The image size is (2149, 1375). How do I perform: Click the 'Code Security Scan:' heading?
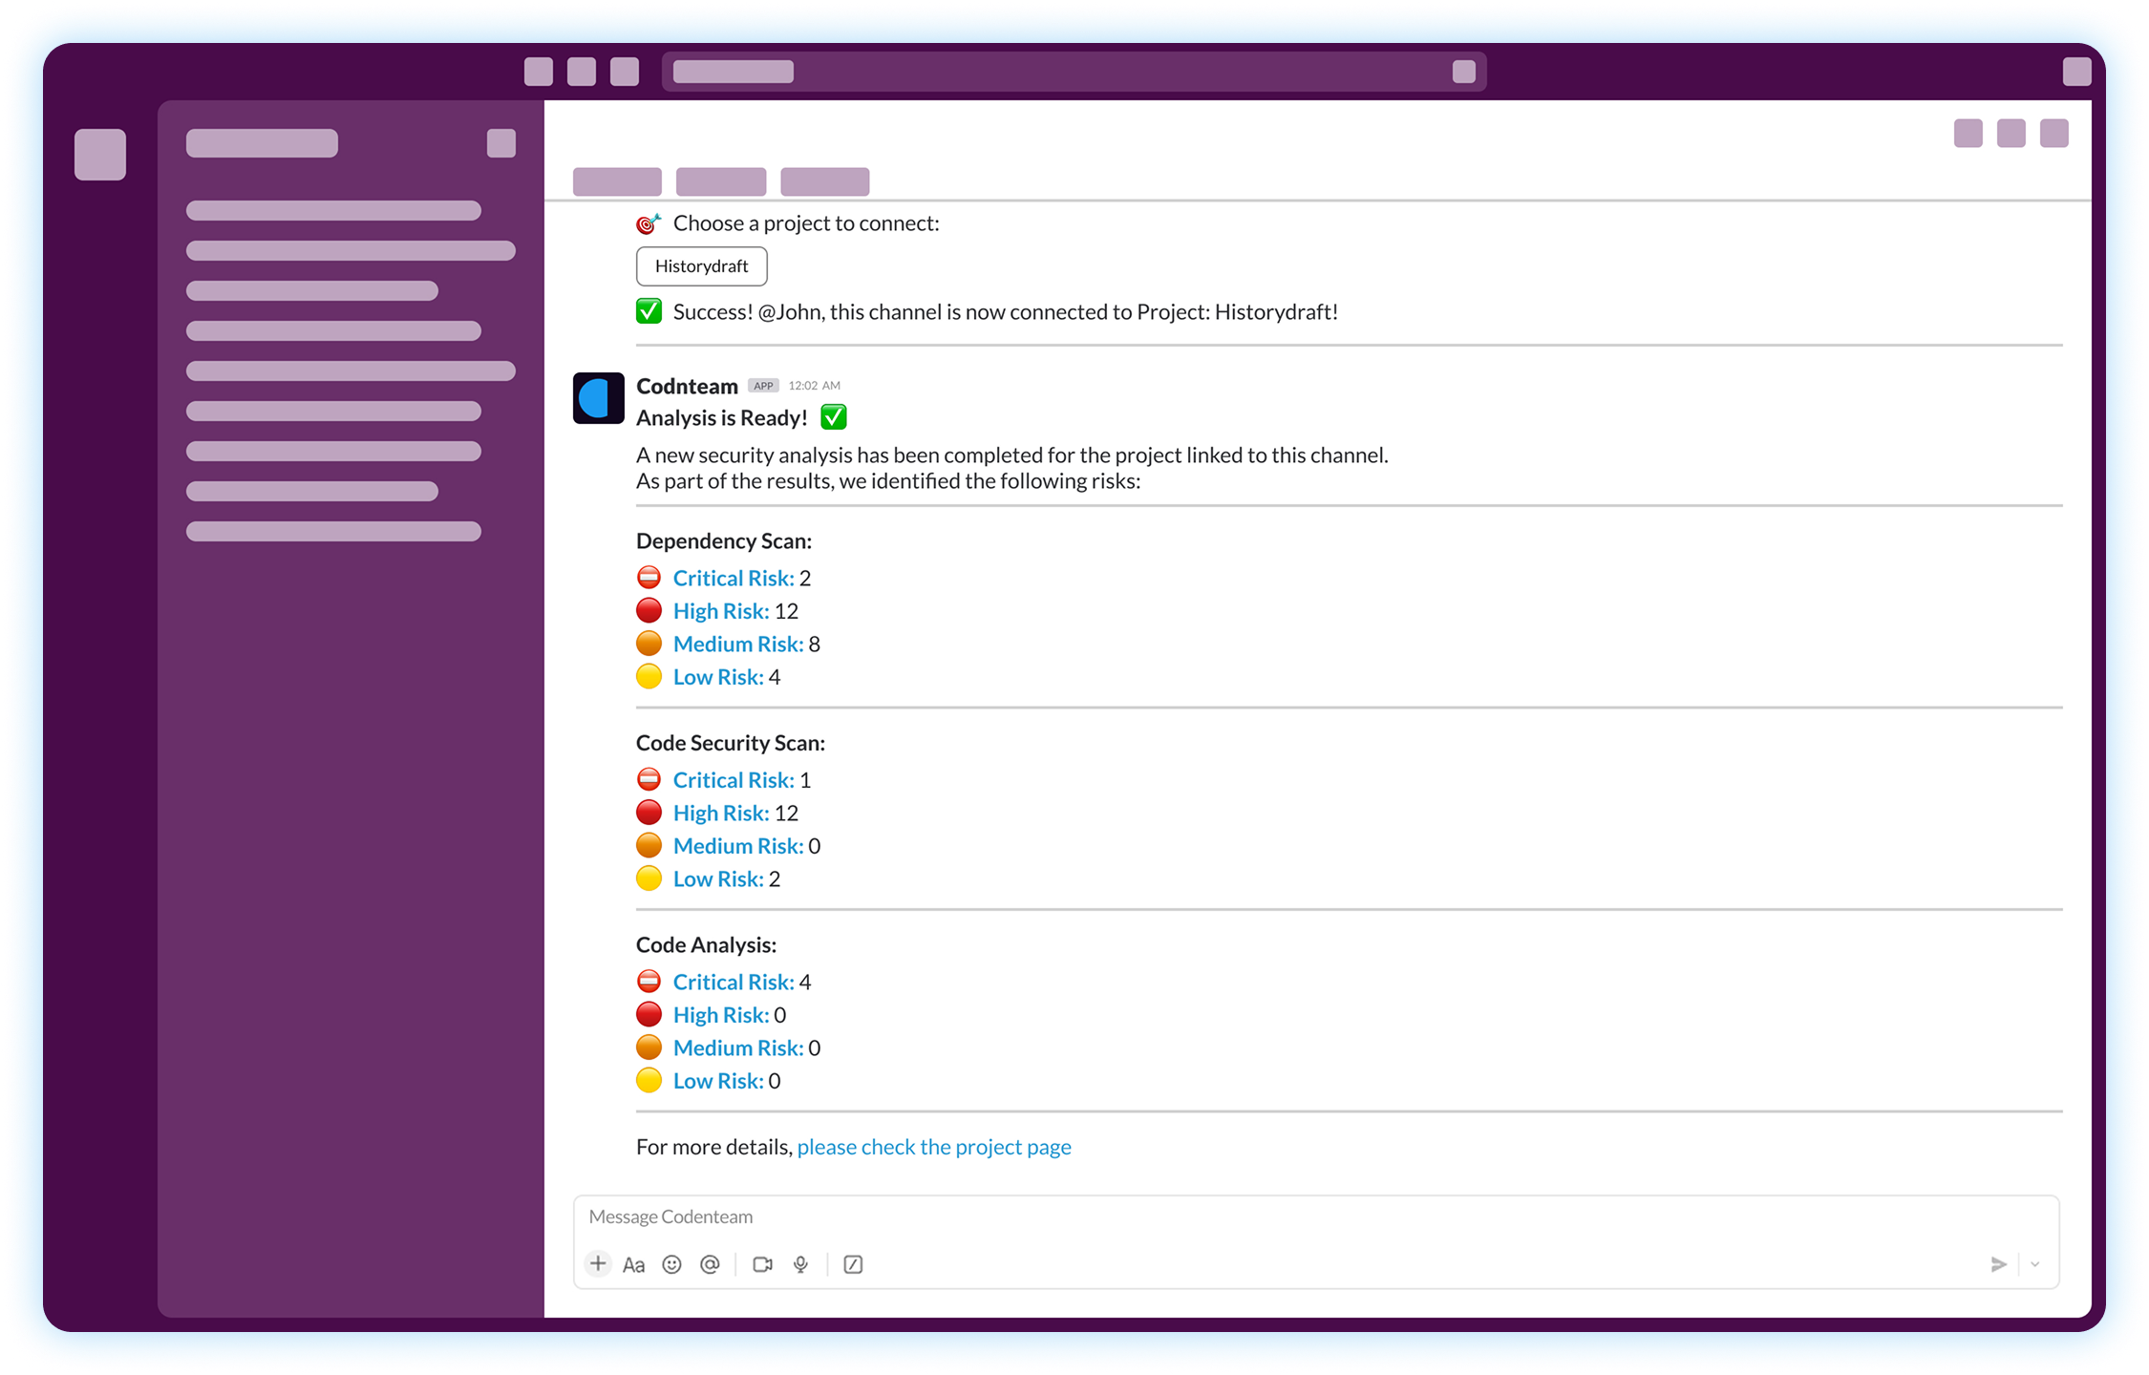pyautogui.click(x=731, y=743)
